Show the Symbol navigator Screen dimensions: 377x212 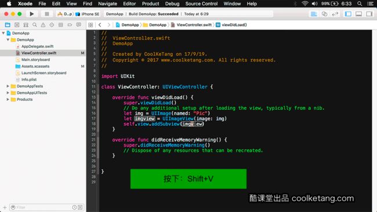point(26,25)
